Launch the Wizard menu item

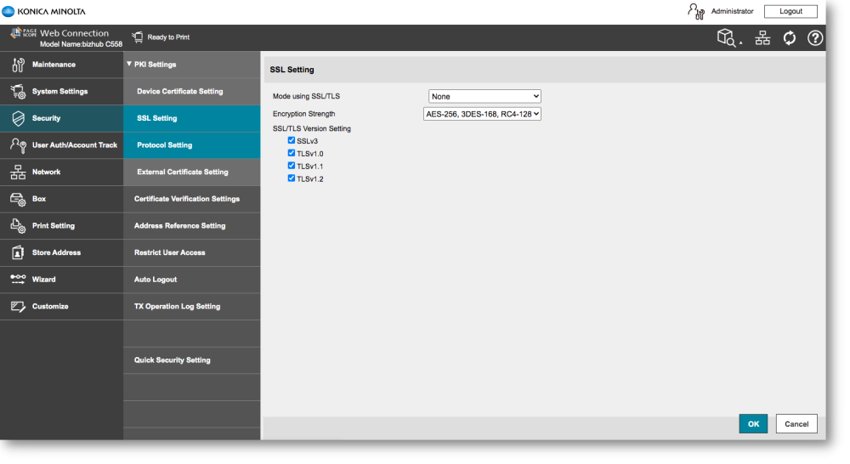coord(62,280)
